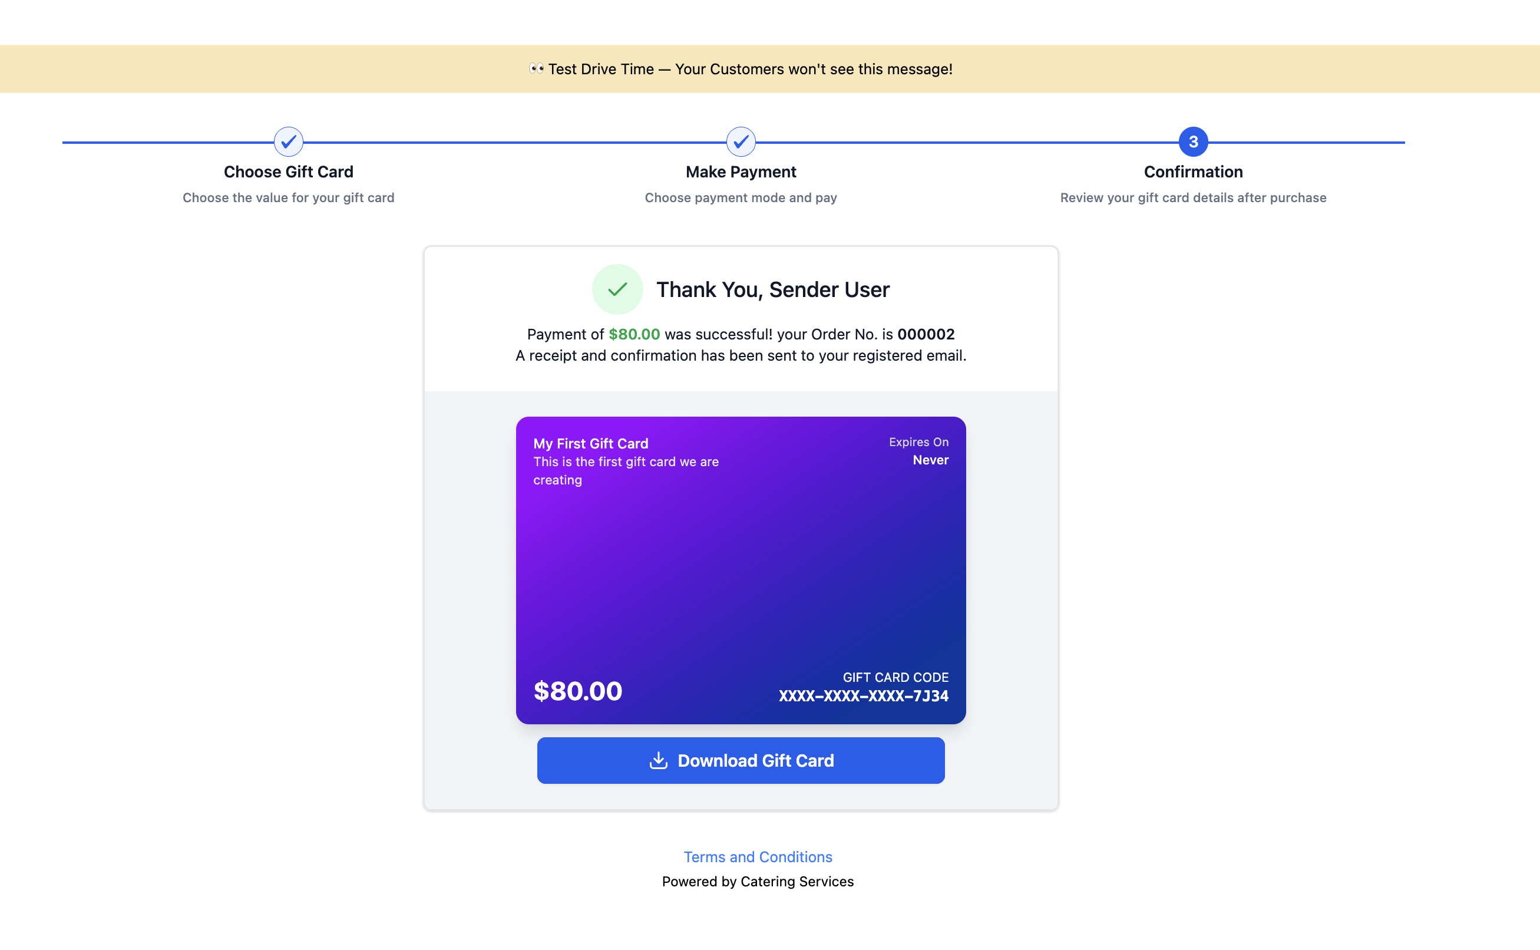Select the Confirmation step title
Viewport: 1540px width, 950px height.
click(x=1194, y=171)
